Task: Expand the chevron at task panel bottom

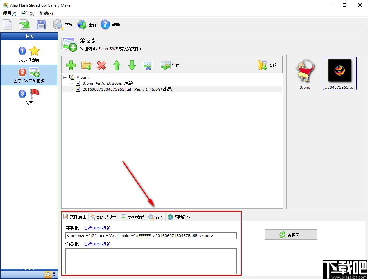Action: tap(54, 274)
